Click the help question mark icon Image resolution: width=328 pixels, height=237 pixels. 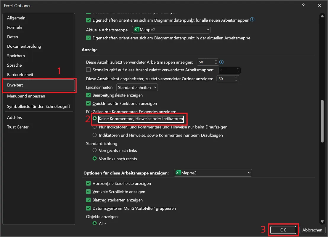(303, 5)
